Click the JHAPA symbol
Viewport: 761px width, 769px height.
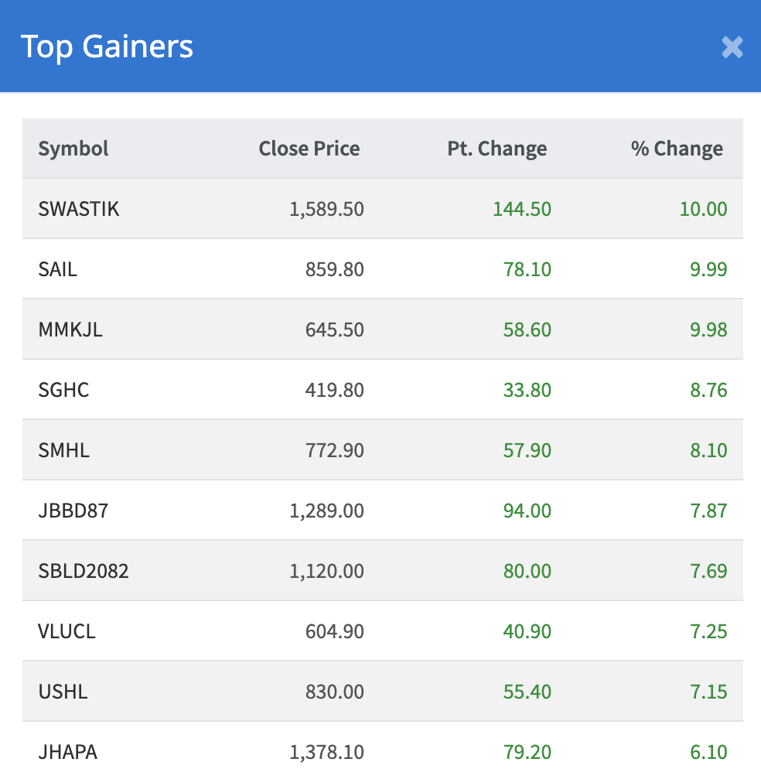click(x=68, y=751)
